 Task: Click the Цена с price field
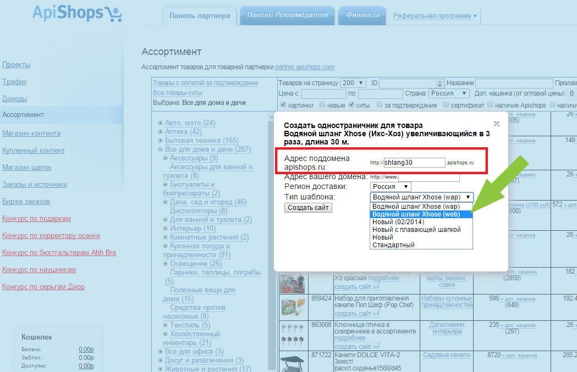click(x=324, y=94)
